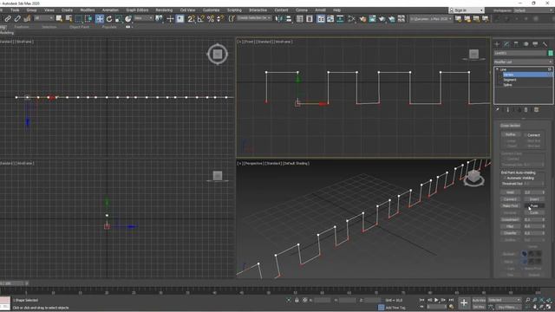Screen dimensions: 555x312
Task: Open the Modifiers menu
Action: tap(88, 10)
